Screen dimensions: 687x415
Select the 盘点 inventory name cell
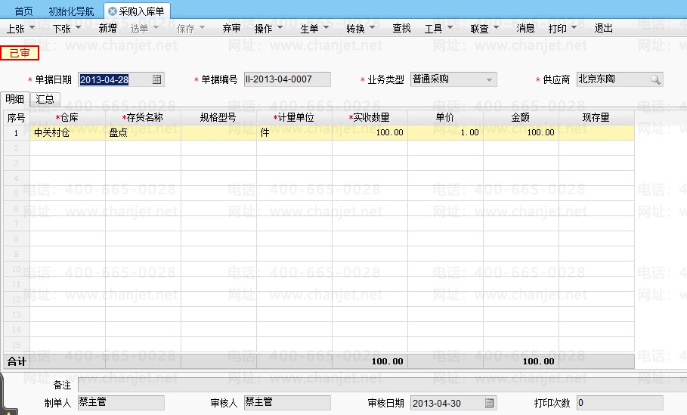pos(143,132)
